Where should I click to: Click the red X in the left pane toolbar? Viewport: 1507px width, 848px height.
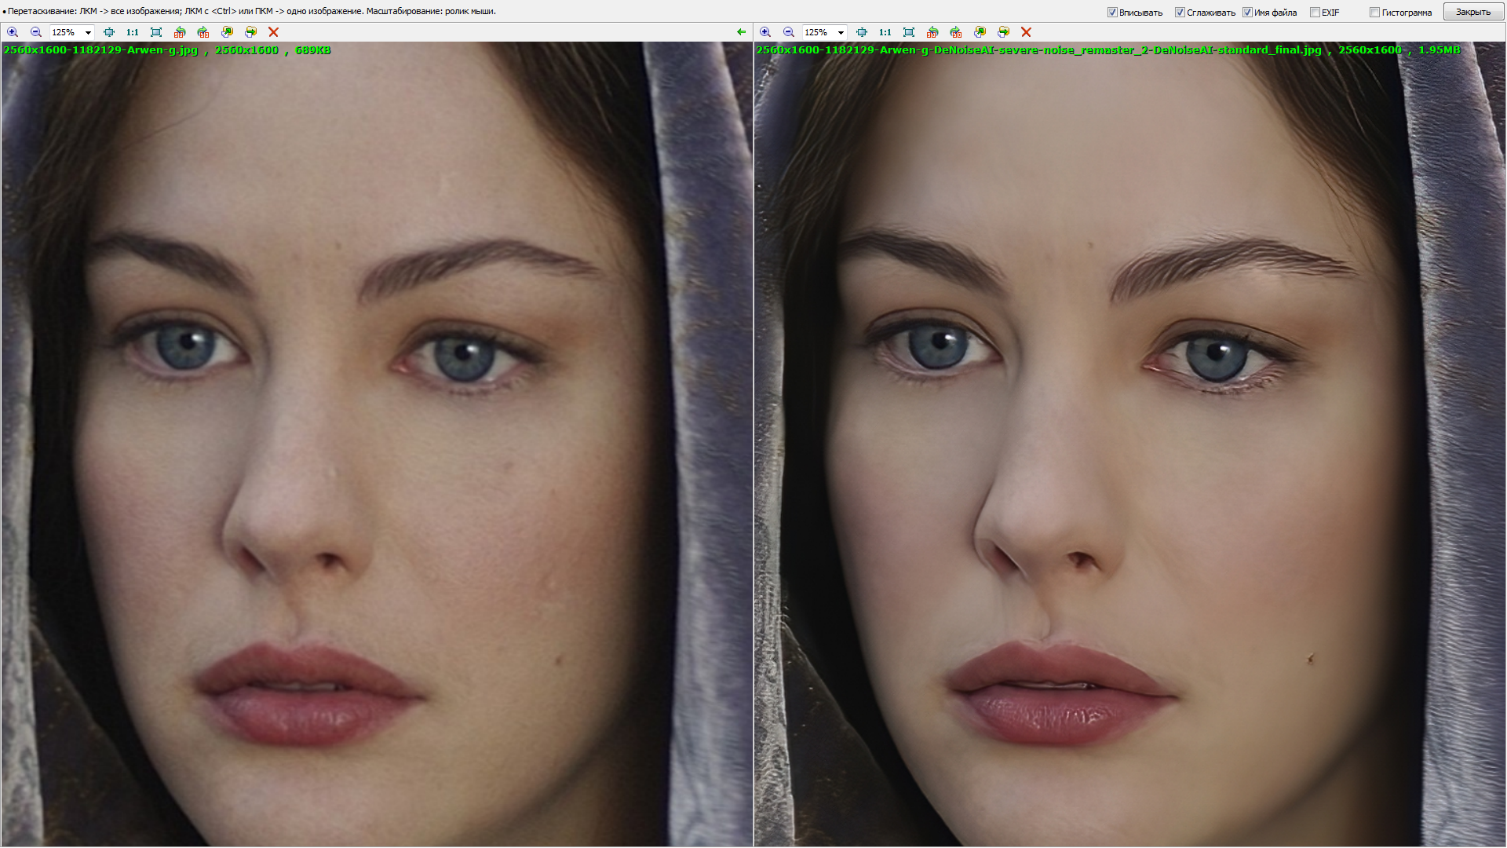273,32
